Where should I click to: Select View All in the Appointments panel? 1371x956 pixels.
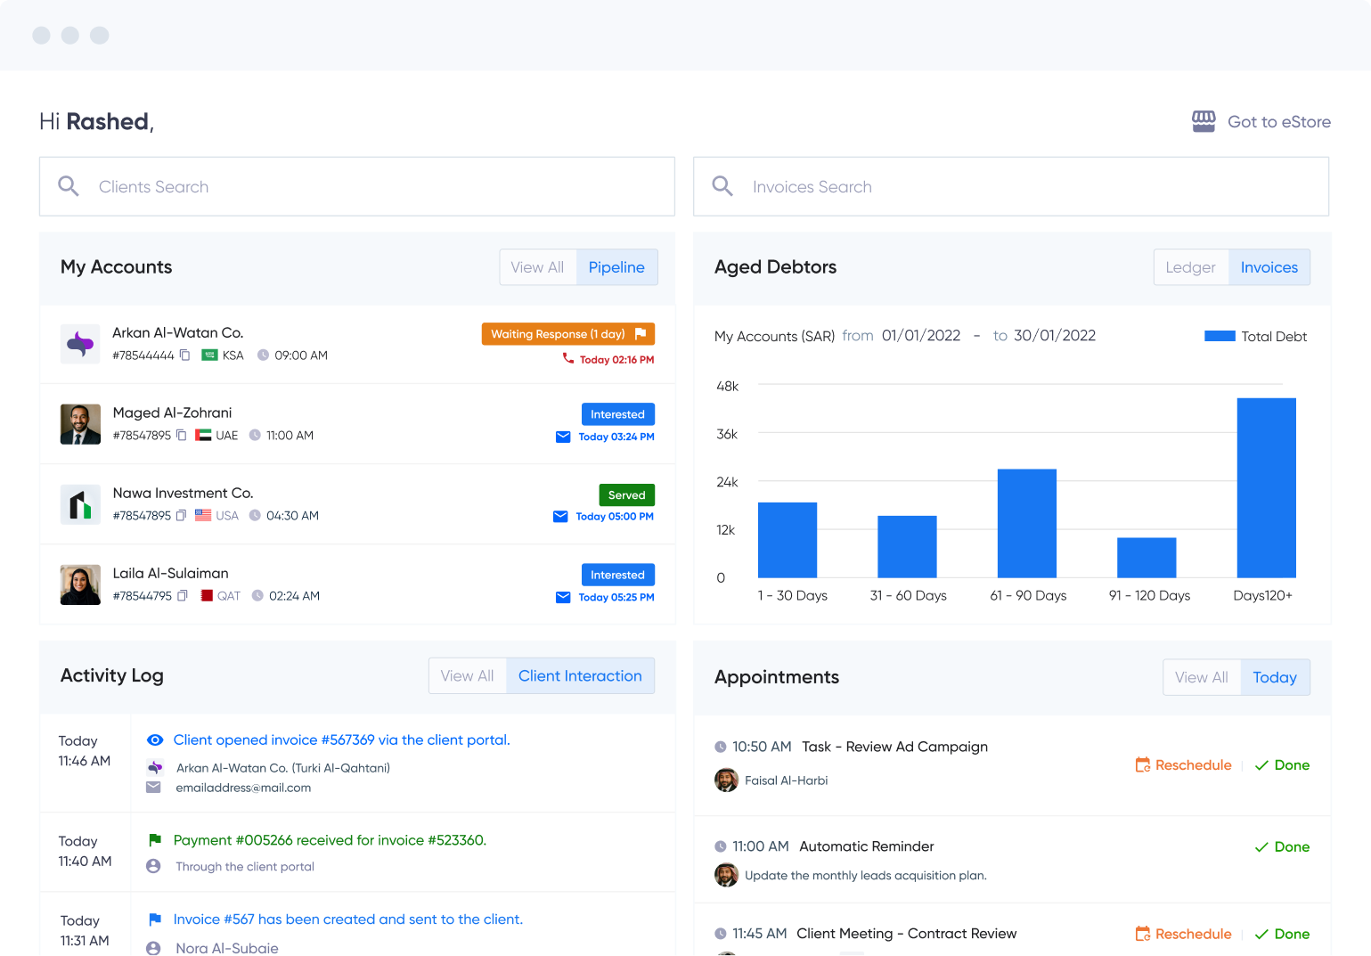(x=1201, y=677)
